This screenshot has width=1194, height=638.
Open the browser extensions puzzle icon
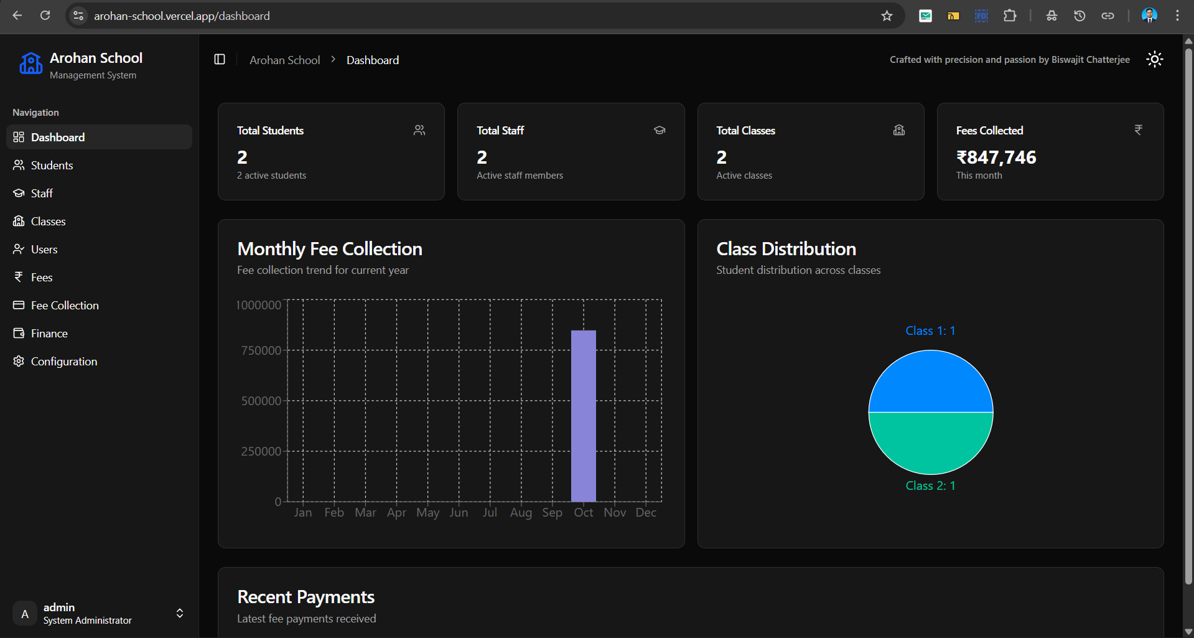pyautogui.click(x=1010, y=16)
